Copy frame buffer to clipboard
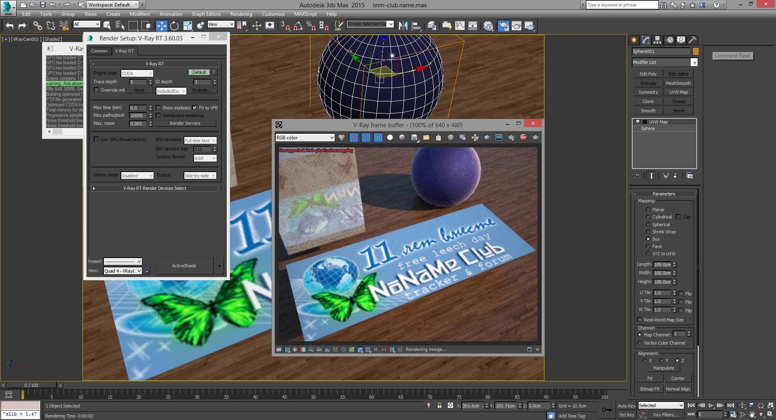This screenshot has width=776, height=420. pyautogui.click(x=439, y=138)
